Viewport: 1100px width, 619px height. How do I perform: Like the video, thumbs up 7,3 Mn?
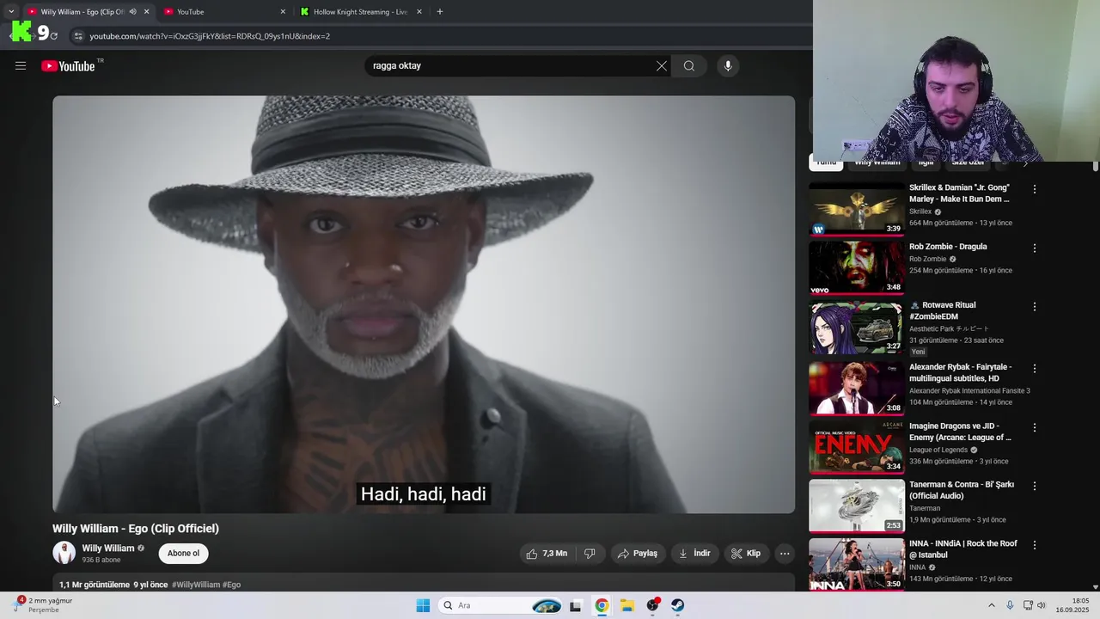[x=547, y=554]
